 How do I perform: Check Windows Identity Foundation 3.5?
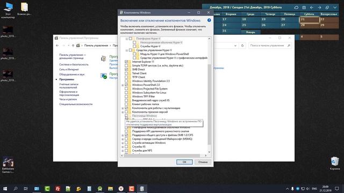[126, 81]
